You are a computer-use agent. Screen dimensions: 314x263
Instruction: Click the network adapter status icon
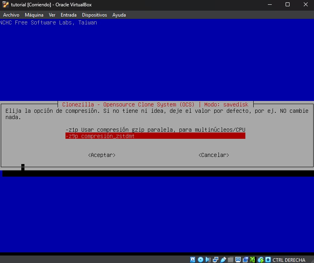click(x=215, y=260)
